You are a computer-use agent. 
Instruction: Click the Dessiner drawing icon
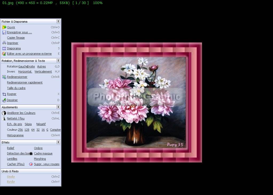[x=4, y=100]
